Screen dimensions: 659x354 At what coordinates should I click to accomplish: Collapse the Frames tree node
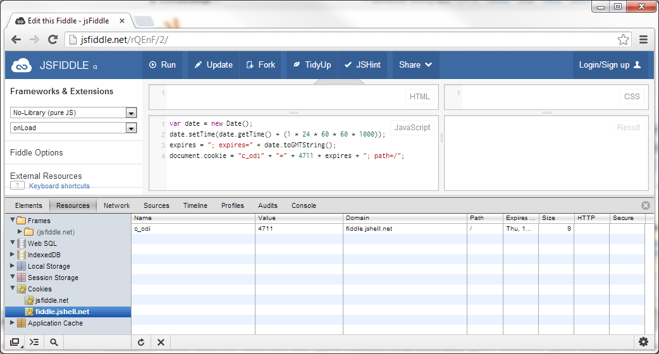[13, 219]
